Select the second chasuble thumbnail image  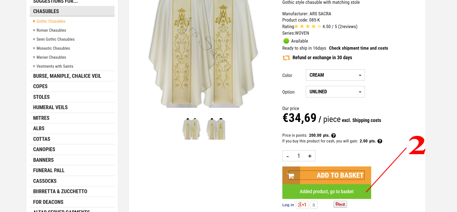216,129
